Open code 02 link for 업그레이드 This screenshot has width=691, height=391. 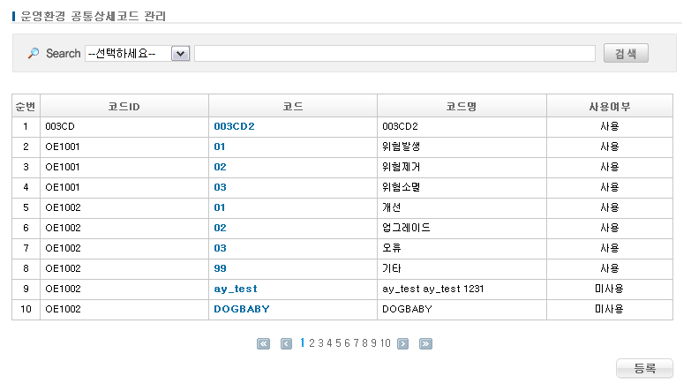(220, 228)
